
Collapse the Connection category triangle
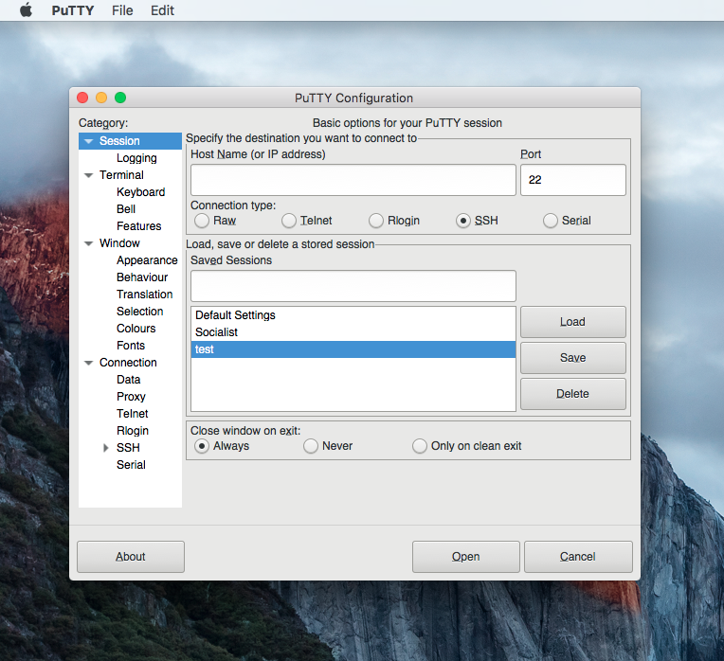88,363
